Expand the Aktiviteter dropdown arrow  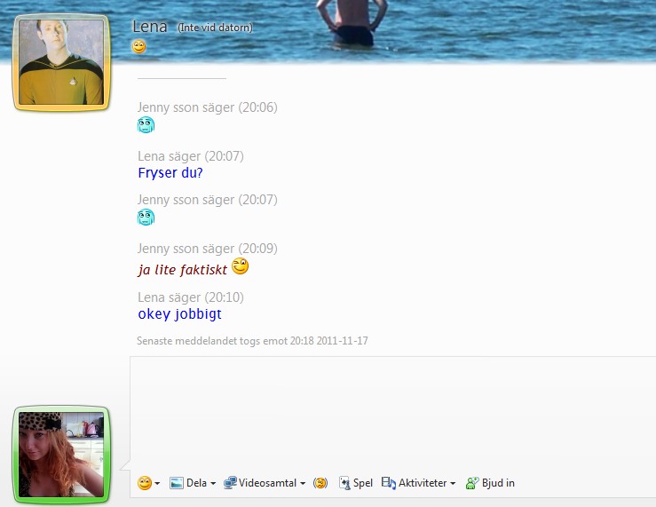tap(453, 484)
